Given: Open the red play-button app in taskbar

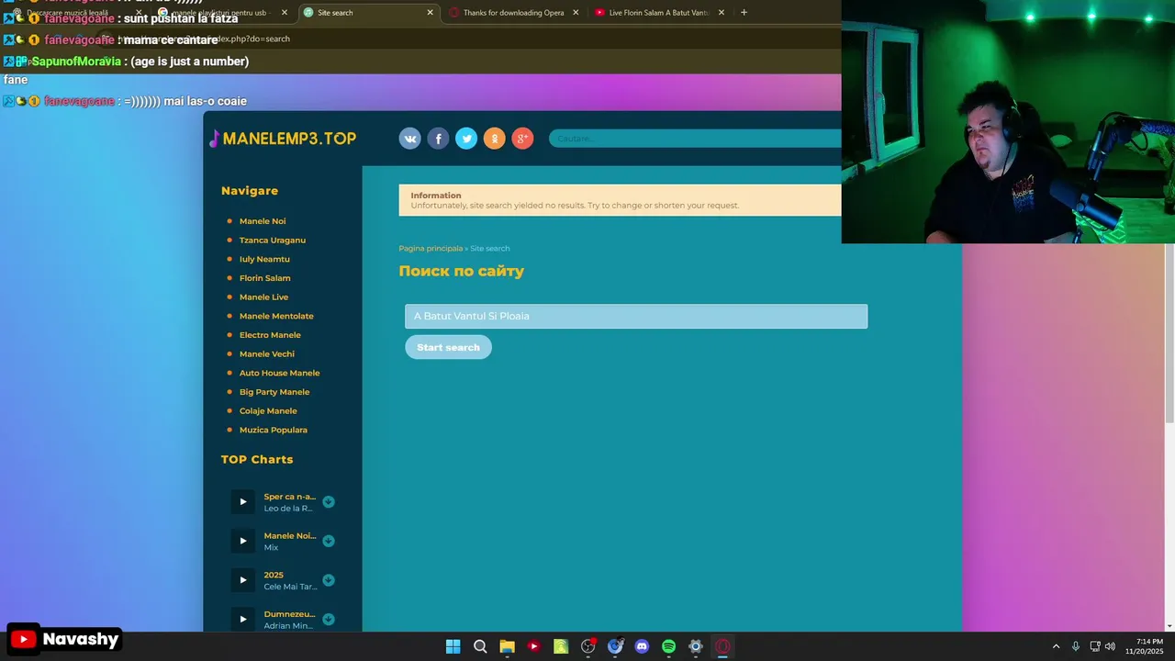Looking at the screenshot, I should (x=534, y=646).
